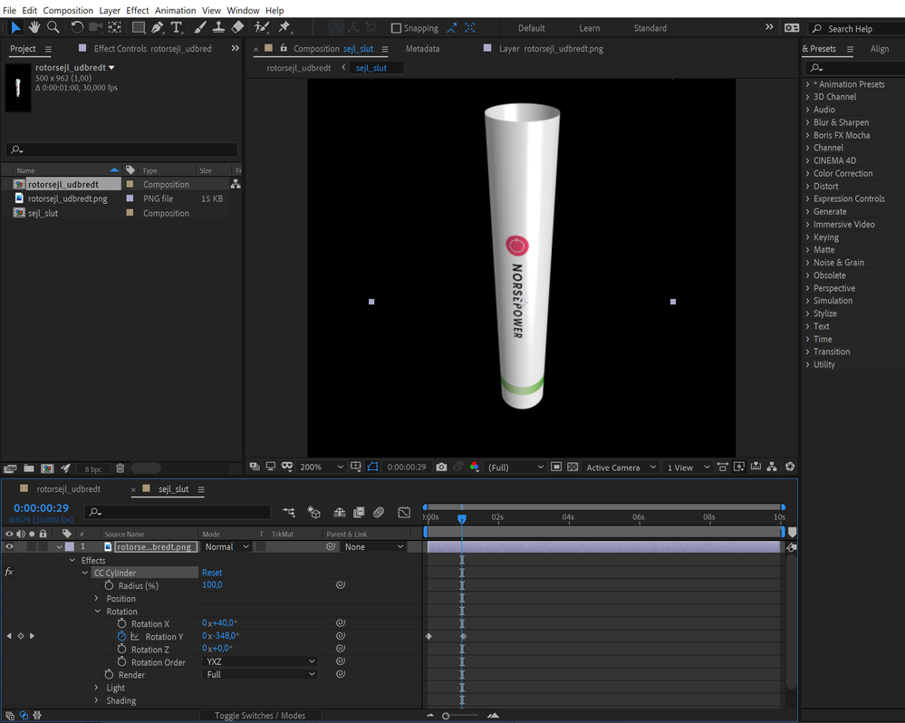Toggle Snapping in the toolbar

click(394, 28)
